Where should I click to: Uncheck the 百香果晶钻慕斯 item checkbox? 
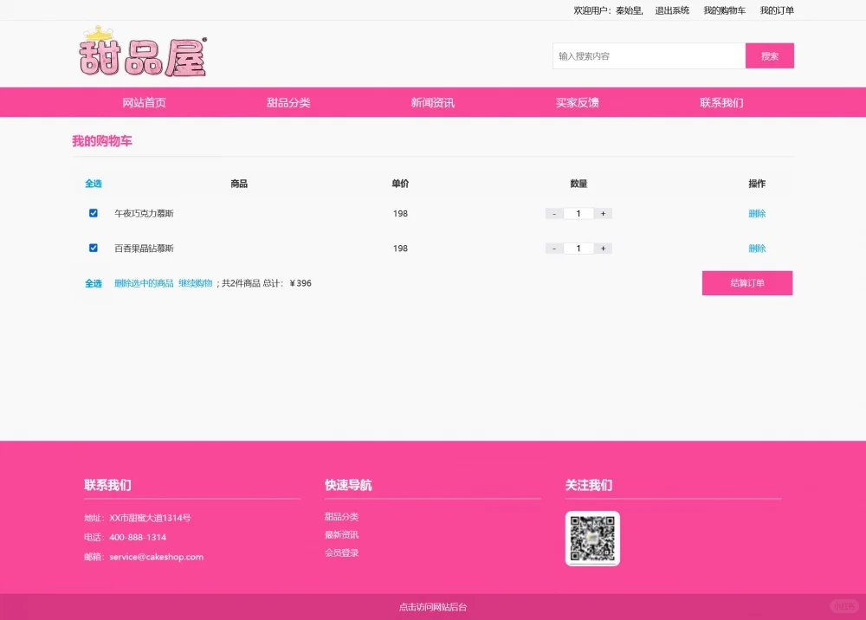[x=93, y=248]
